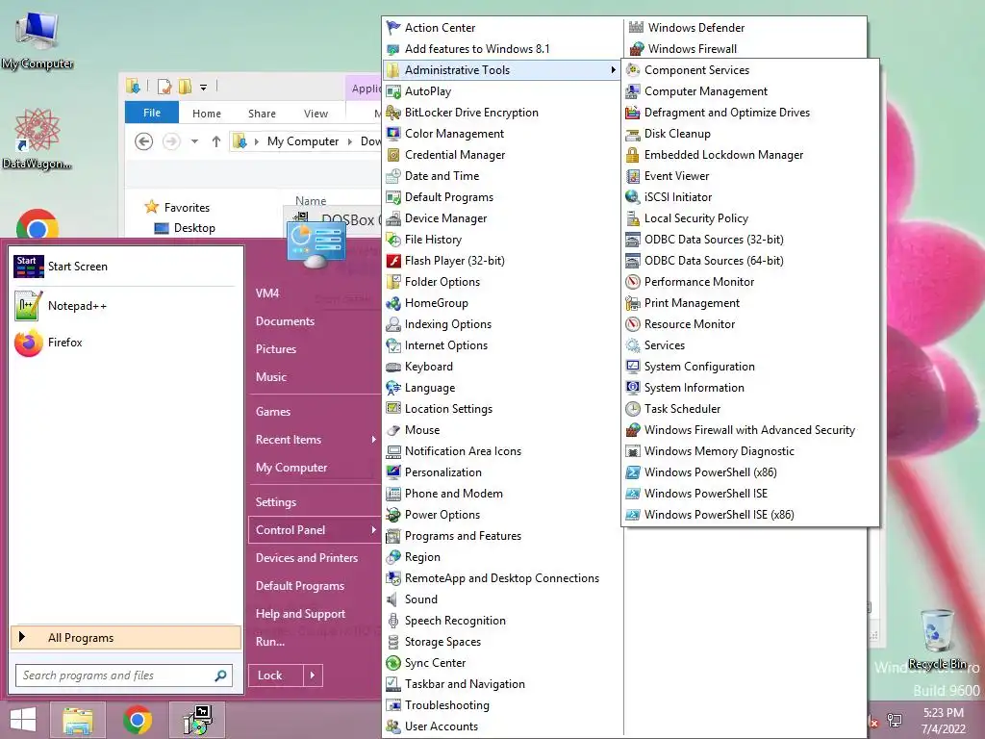Click breadcrumb arrow after My Computer
This screenshot has width=985, height=739.
pos(350,141)
